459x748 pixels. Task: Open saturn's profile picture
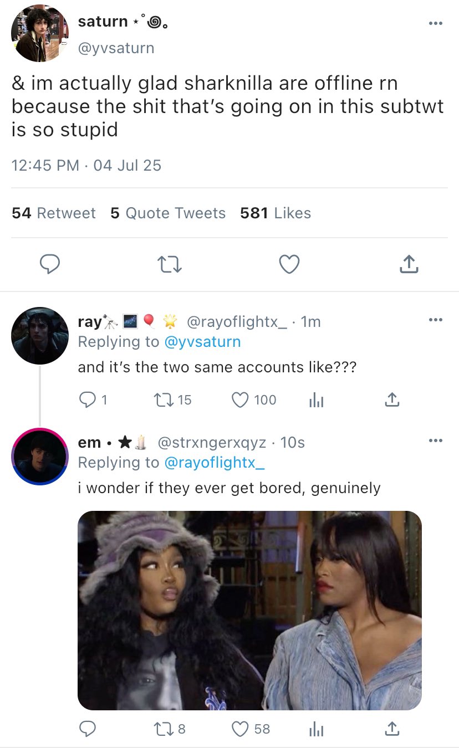(x=39, y=33)
